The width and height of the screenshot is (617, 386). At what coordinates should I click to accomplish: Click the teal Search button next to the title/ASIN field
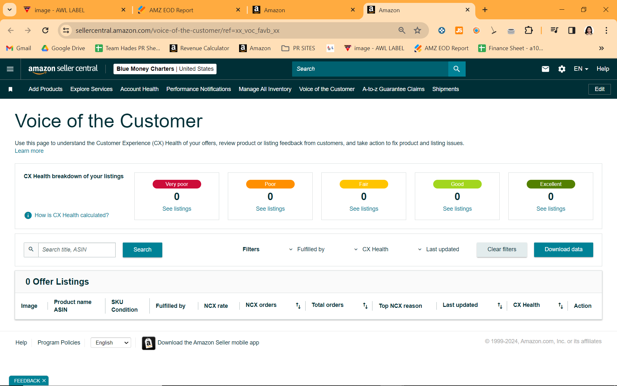click(142, 250)
